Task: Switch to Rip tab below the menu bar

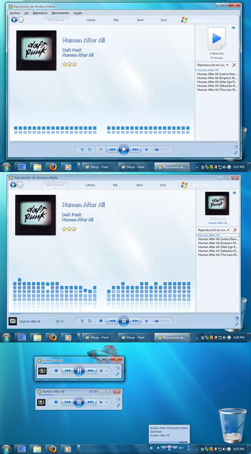Action: pyautogui.click(x=116, y=20)
